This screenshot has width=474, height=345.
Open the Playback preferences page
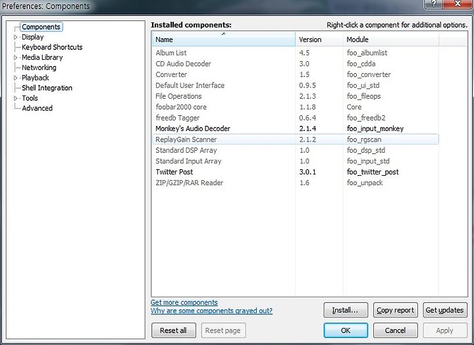tap(35, 78)
